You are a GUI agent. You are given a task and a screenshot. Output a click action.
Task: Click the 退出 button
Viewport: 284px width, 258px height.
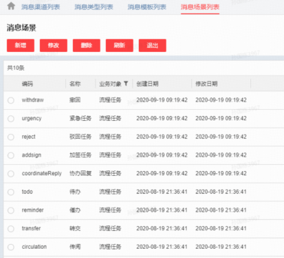coord(152,45)
